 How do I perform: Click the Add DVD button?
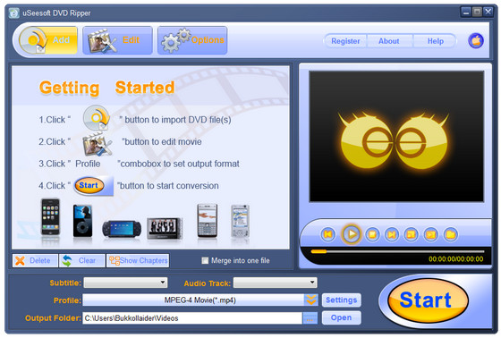point(48,40)
